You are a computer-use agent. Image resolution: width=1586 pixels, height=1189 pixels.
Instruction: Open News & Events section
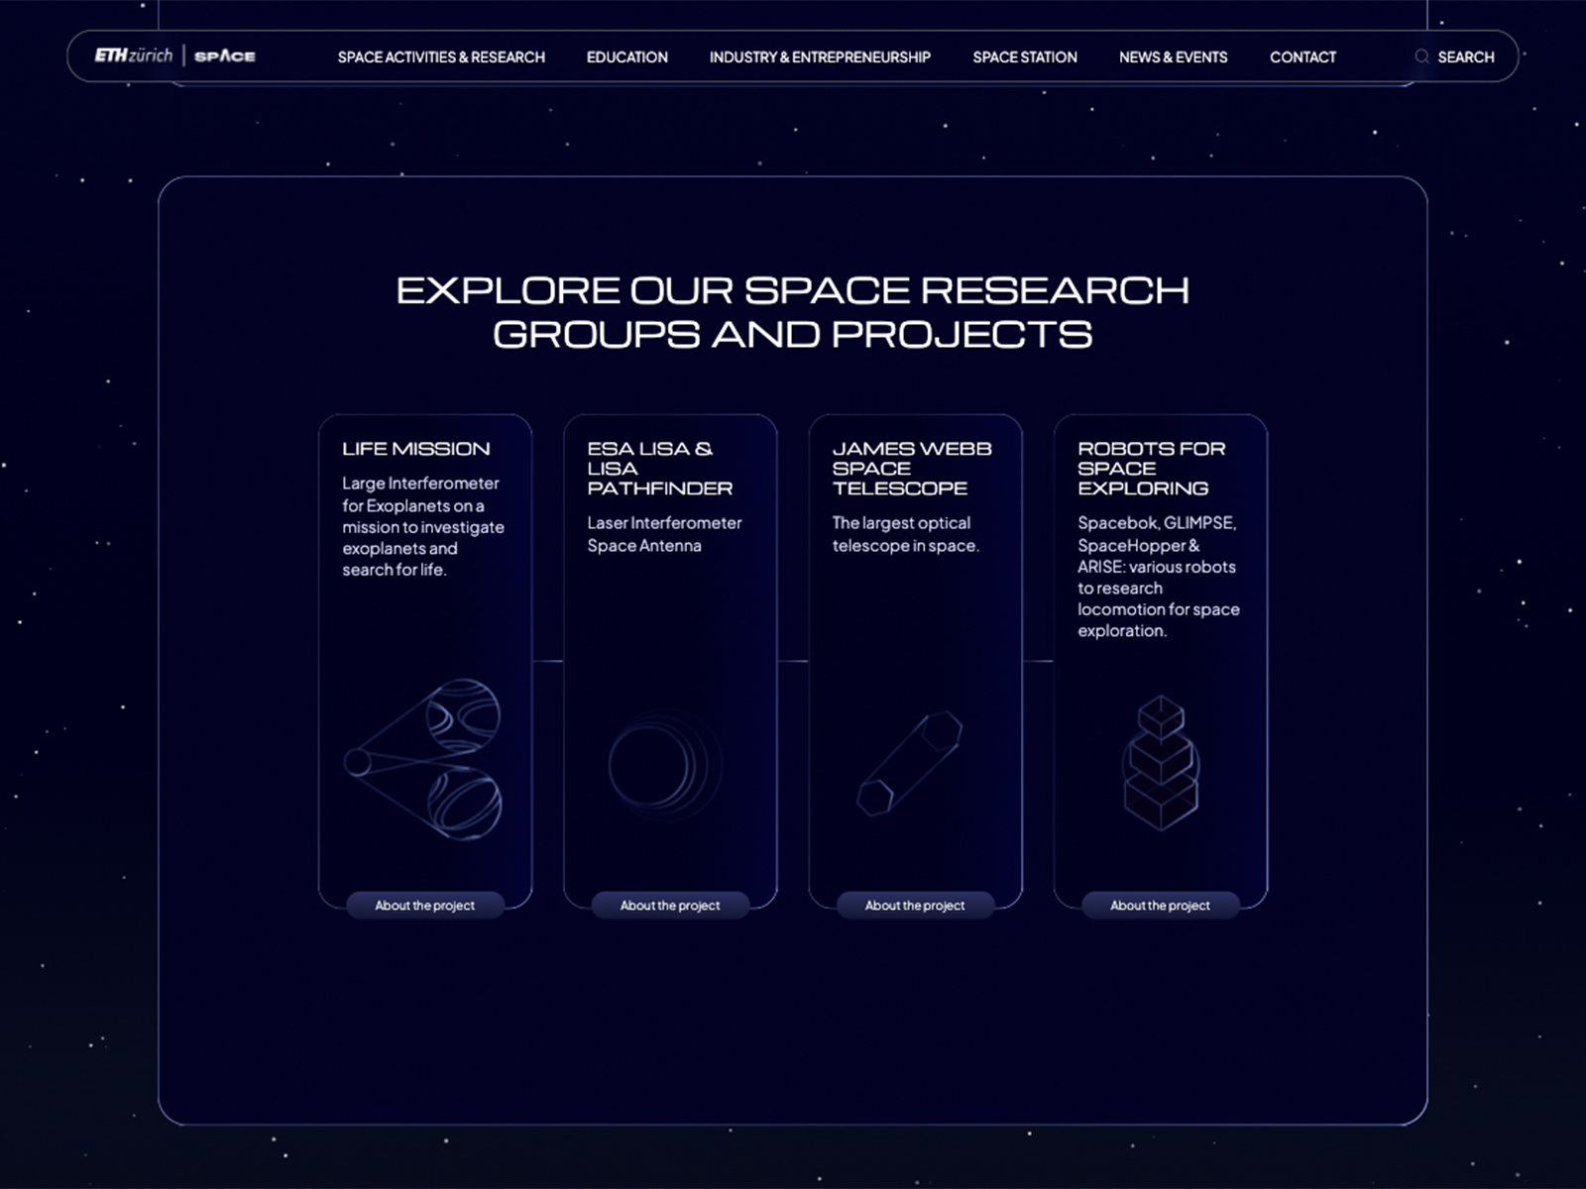coord(1174,57)
